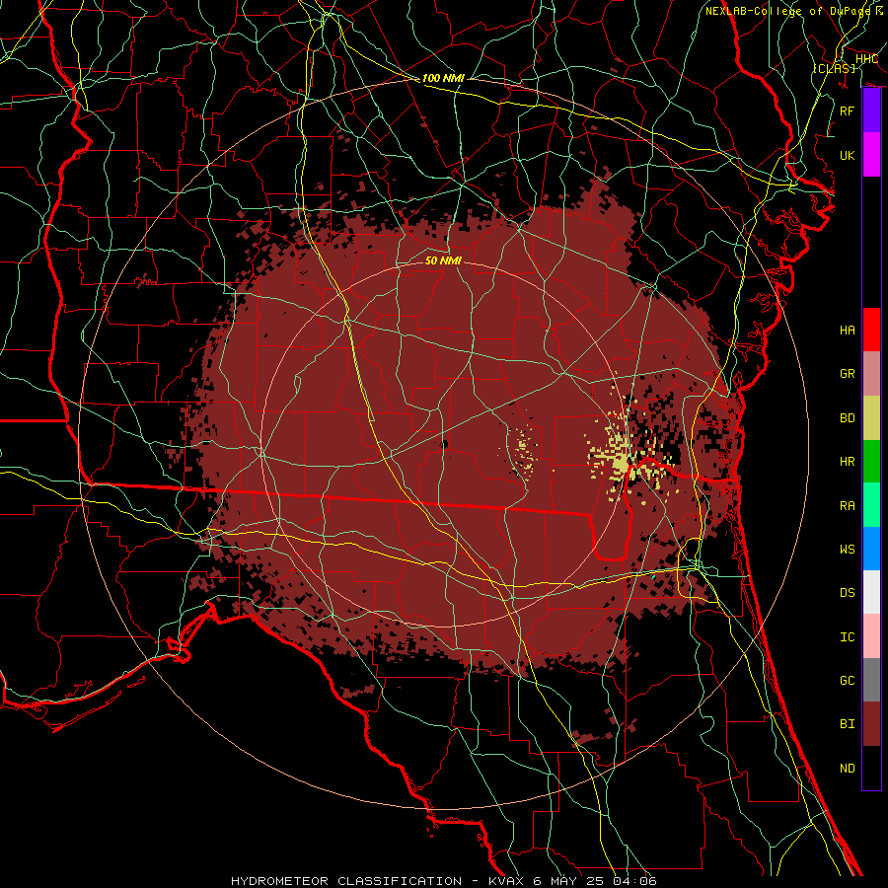The height and width of the screenshot is (888, 888).
Task: Select the GR pink legend swatch
Action: [x=871, y=373]
